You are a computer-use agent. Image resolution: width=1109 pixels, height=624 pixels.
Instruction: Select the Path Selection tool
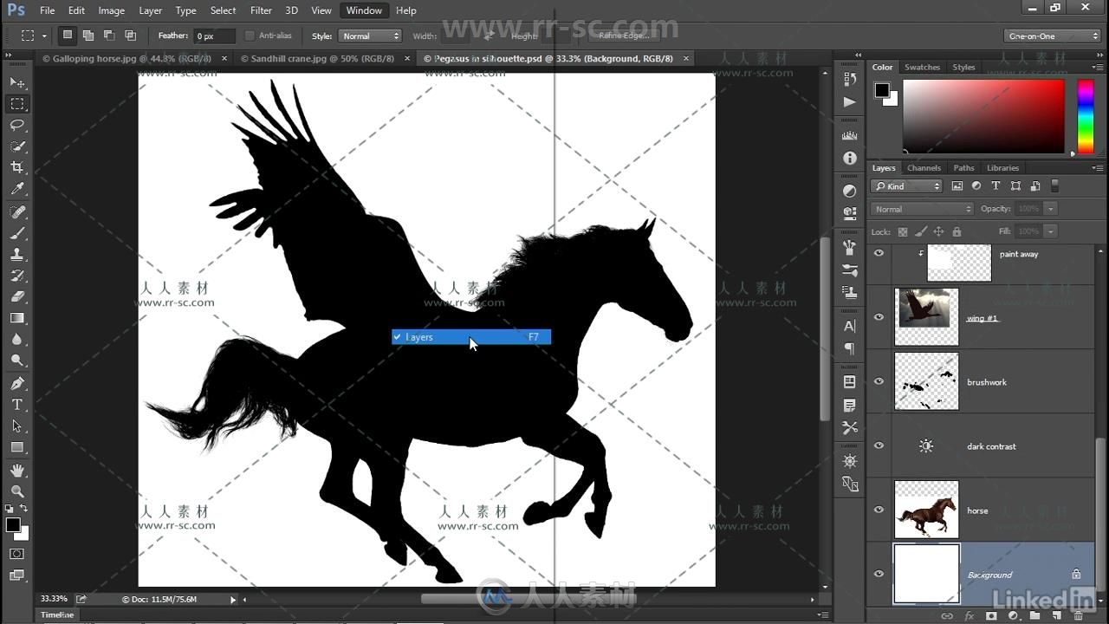[16, 426]
